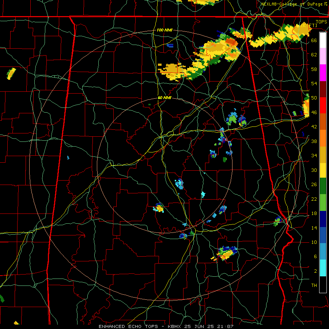
Task: Select the gold swatch in the legend
Action: [323, 154]
